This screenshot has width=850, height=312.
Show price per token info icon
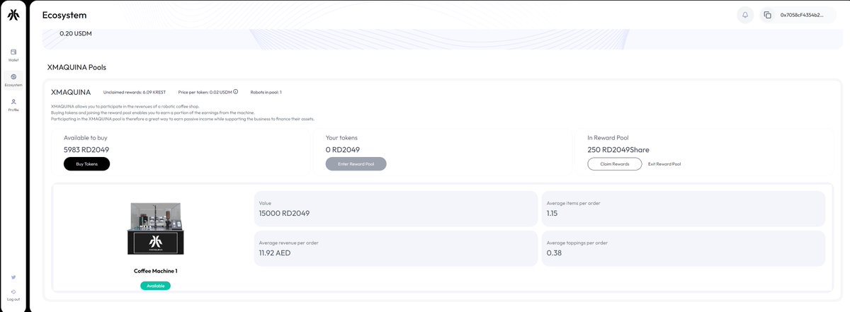235,91
